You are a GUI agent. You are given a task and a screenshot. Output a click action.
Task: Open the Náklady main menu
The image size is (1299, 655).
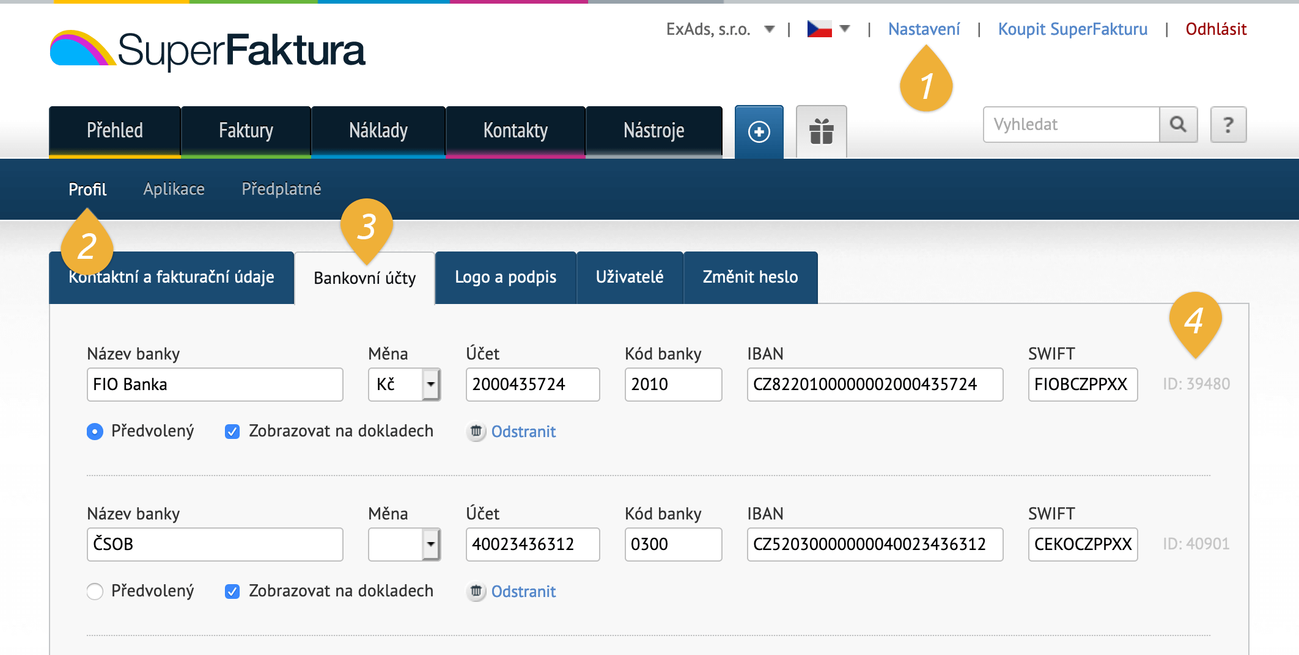378,131
